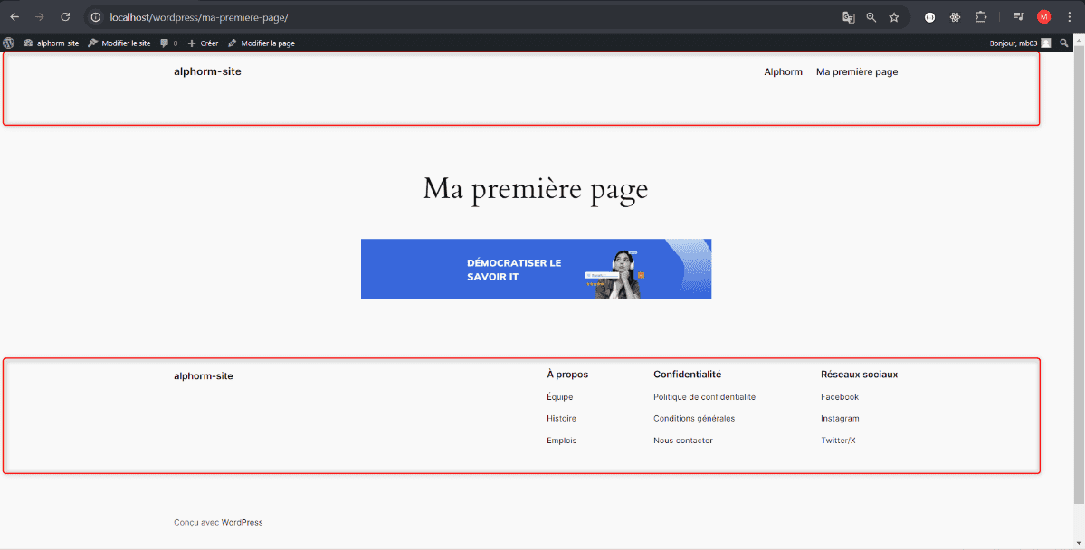Click the Démocratiser le savoir IT banner
Image resolution: width=1085 pixels, height=550 pixels.
click(536, 269)
